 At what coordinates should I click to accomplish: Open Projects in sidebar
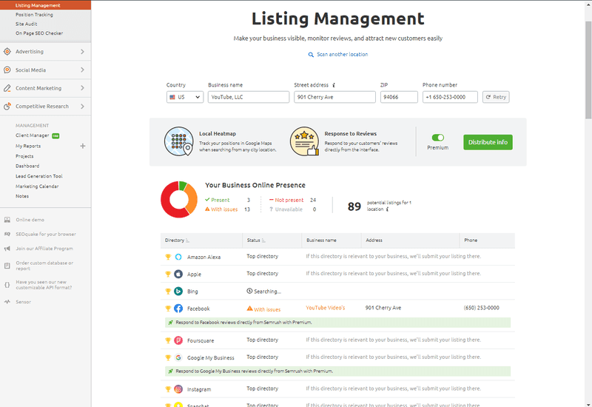(24, 156)
